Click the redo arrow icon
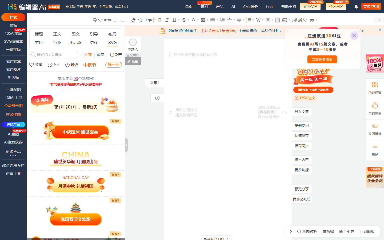The image size is (384, 240). point(123,20)
